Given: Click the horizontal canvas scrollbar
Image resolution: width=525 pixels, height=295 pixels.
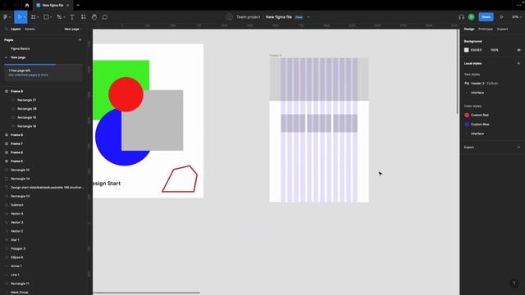Looking at the screenshot, I should 146,293.
